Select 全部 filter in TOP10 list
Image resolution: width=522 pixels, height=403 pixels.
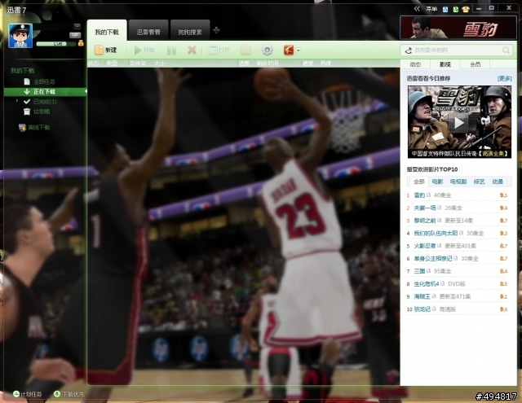[x=418, y=182]
